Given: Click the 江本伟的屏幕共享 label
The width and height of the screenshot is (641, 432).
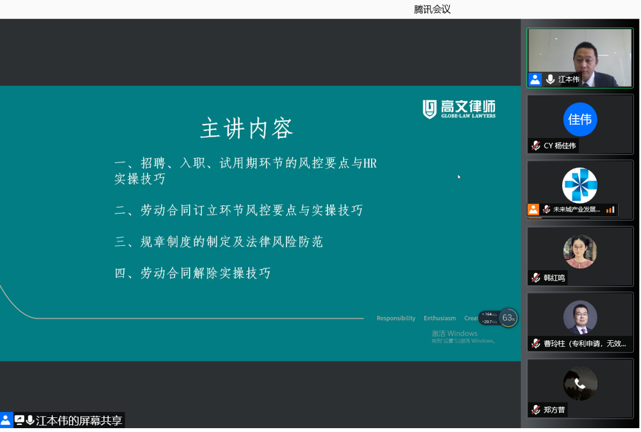Looking at the screenshot, I should click(79, 420).
